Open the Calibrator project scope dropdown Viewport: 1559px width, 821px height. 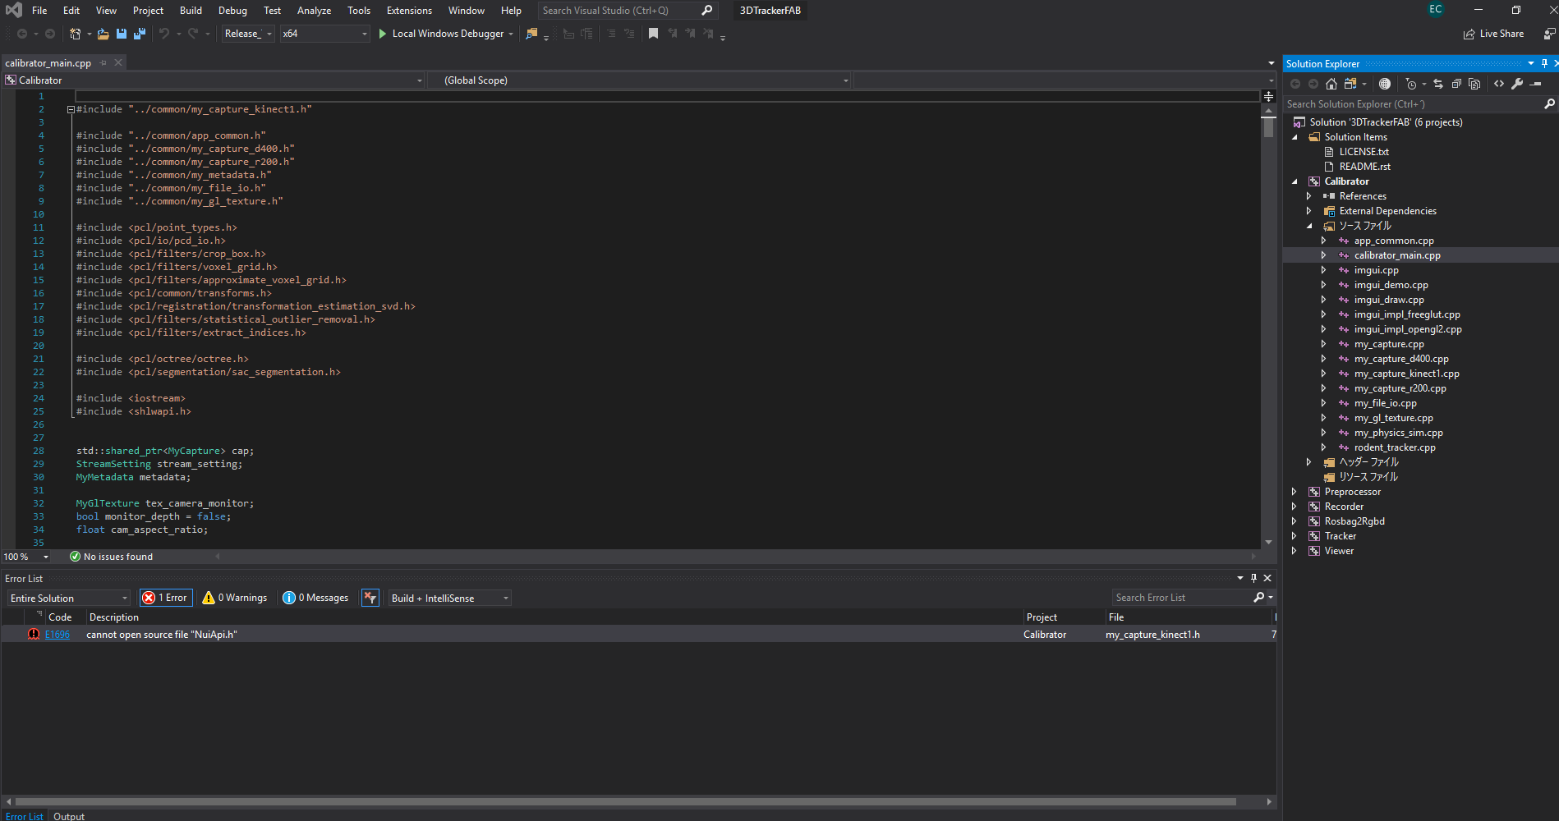[x=214, y=80]
